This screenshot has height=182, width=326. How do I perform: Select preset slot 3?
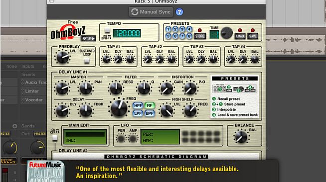tap(182, 29)
